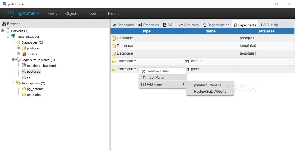Sort by the Type column header

147,31
